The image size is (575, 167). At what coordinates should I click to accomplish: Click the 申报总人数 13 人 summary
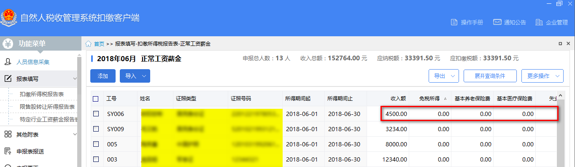tap(266, 58)
